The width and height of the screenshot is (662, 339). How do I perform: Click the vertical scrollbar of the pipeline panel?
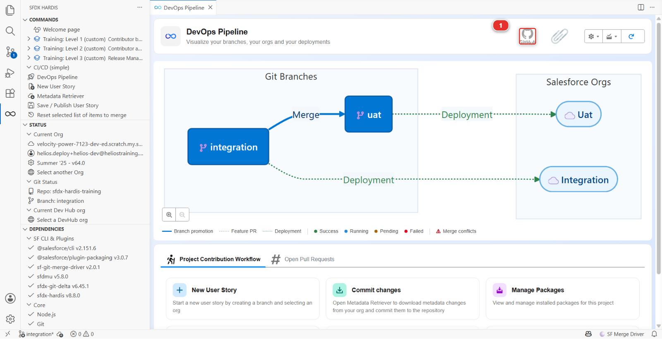659,149
